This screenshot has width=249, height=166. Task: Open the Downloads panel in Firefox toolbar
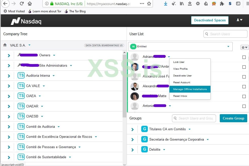click(165, 4)
